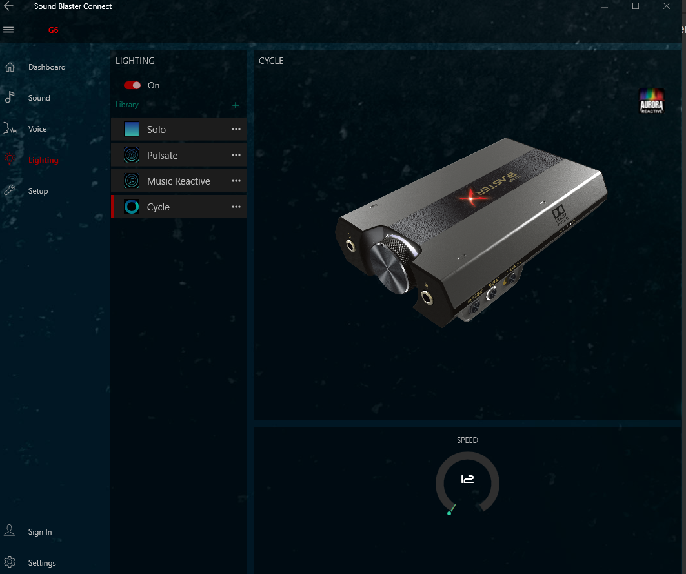
Task: Click the Aurora Reactive logo
Action: [x=651, y=101]
